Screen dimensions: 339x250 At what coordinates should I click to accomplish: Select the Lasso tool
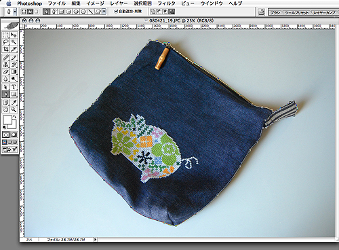pyautogui.click(x=5, y=41)
